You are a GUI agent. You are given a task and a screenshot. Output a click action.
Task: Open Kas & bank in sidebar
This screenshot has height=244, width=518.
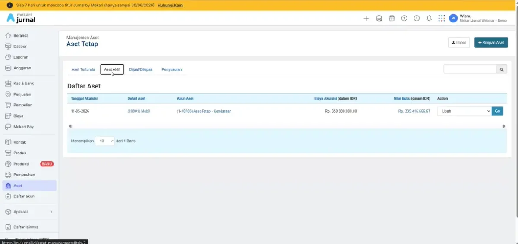pos(23,83)
